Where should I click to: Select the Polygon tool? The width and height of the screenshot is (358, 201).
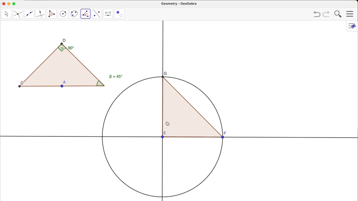point(52,14)
